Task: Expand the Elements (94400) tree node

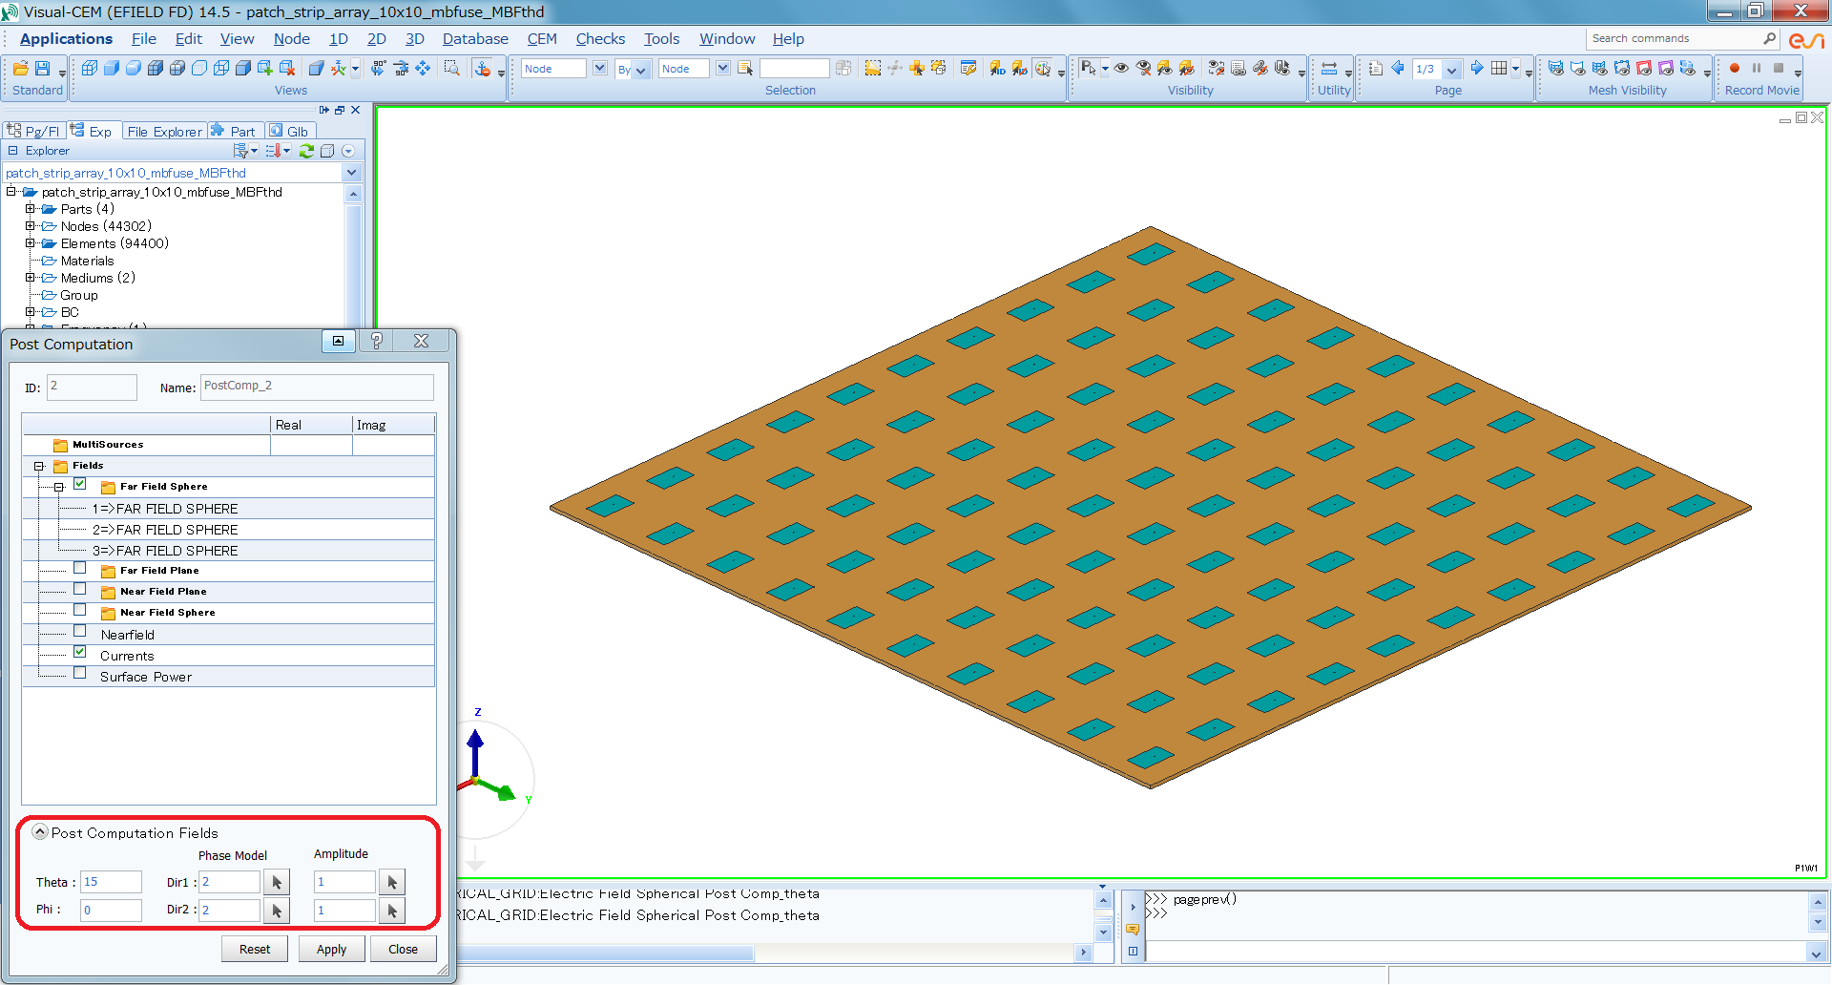Action: 30,243
